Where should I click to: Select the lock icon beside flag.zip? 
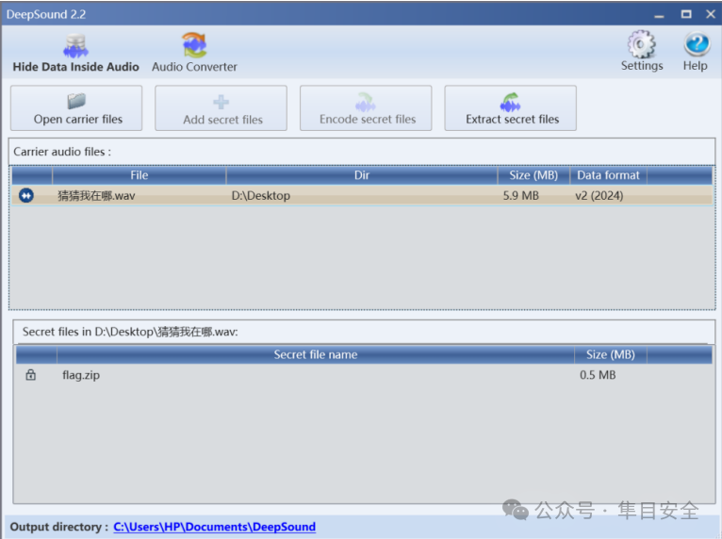pyautogui.click(x=31, y=375)
